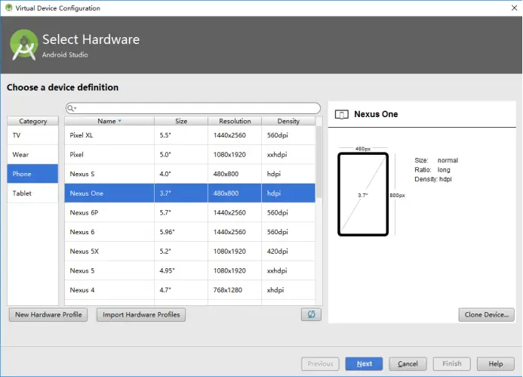Click the Android Studio logo in header
Screen dimensions: 523x377
(23, 45)
